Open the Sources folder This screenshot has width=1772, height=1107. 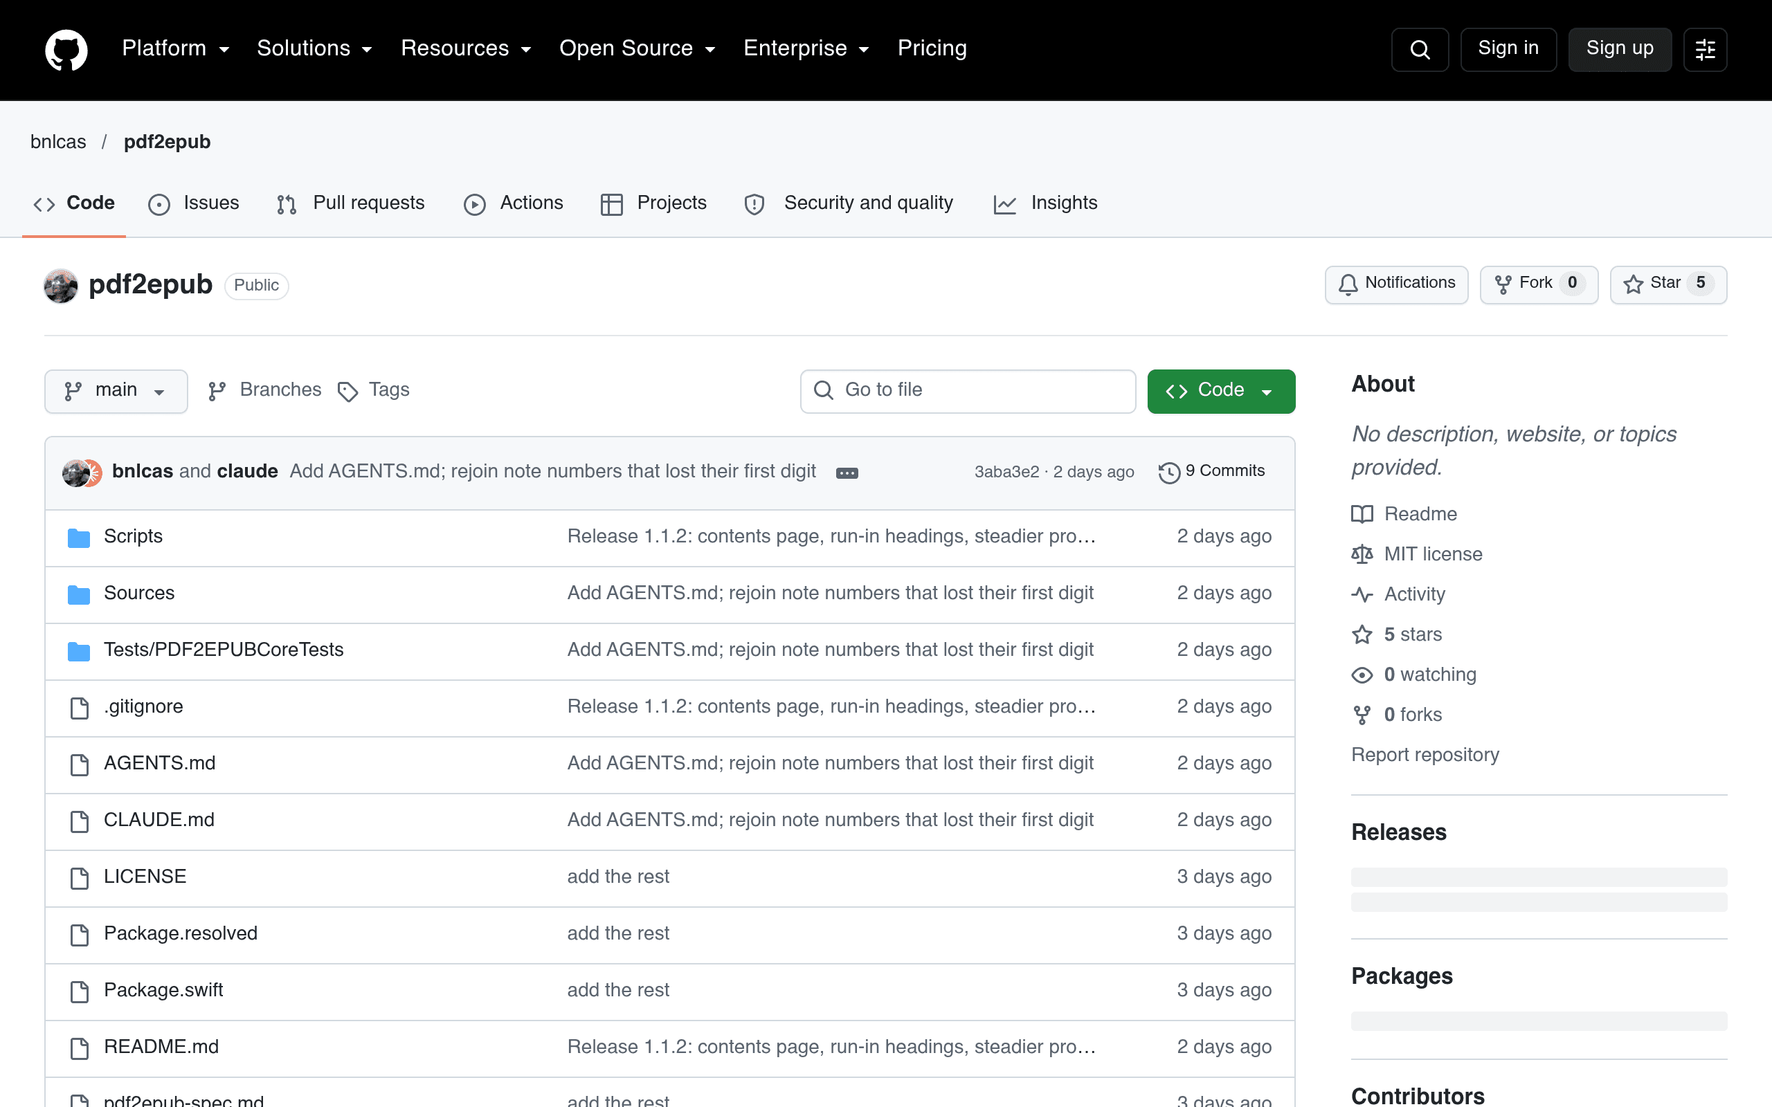[139, 593]
